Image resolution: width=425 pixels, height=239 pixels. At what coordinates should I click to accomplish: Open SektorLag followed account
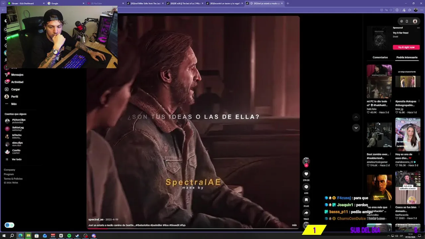(x=15, y=128)
